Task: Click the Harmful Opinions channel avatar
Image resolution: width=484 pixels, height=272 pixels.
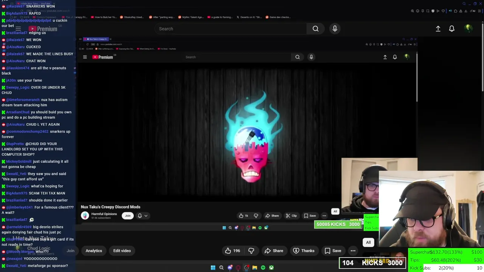Action: 85,215
